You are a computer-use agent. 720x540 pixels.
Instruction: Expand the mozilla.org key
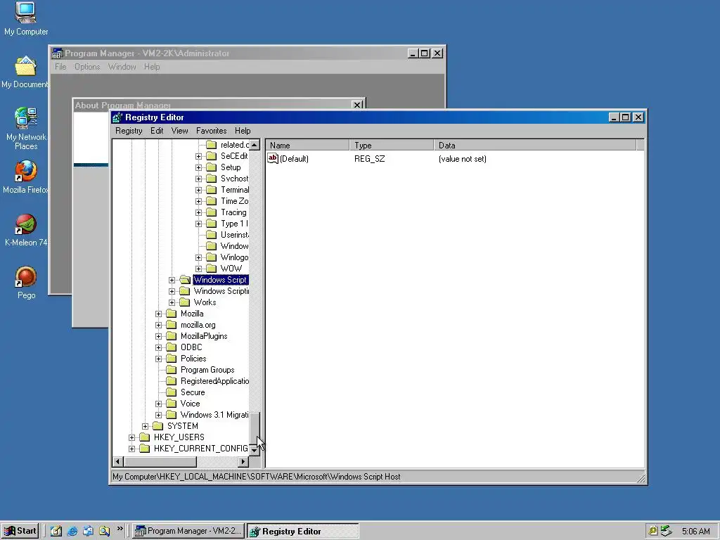pos(158,325)
